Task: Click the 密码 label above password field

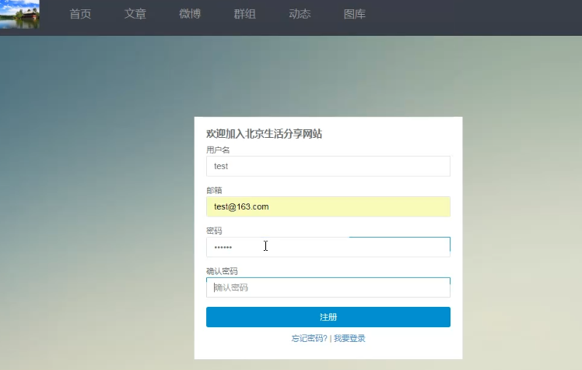Action: [214, 231]
